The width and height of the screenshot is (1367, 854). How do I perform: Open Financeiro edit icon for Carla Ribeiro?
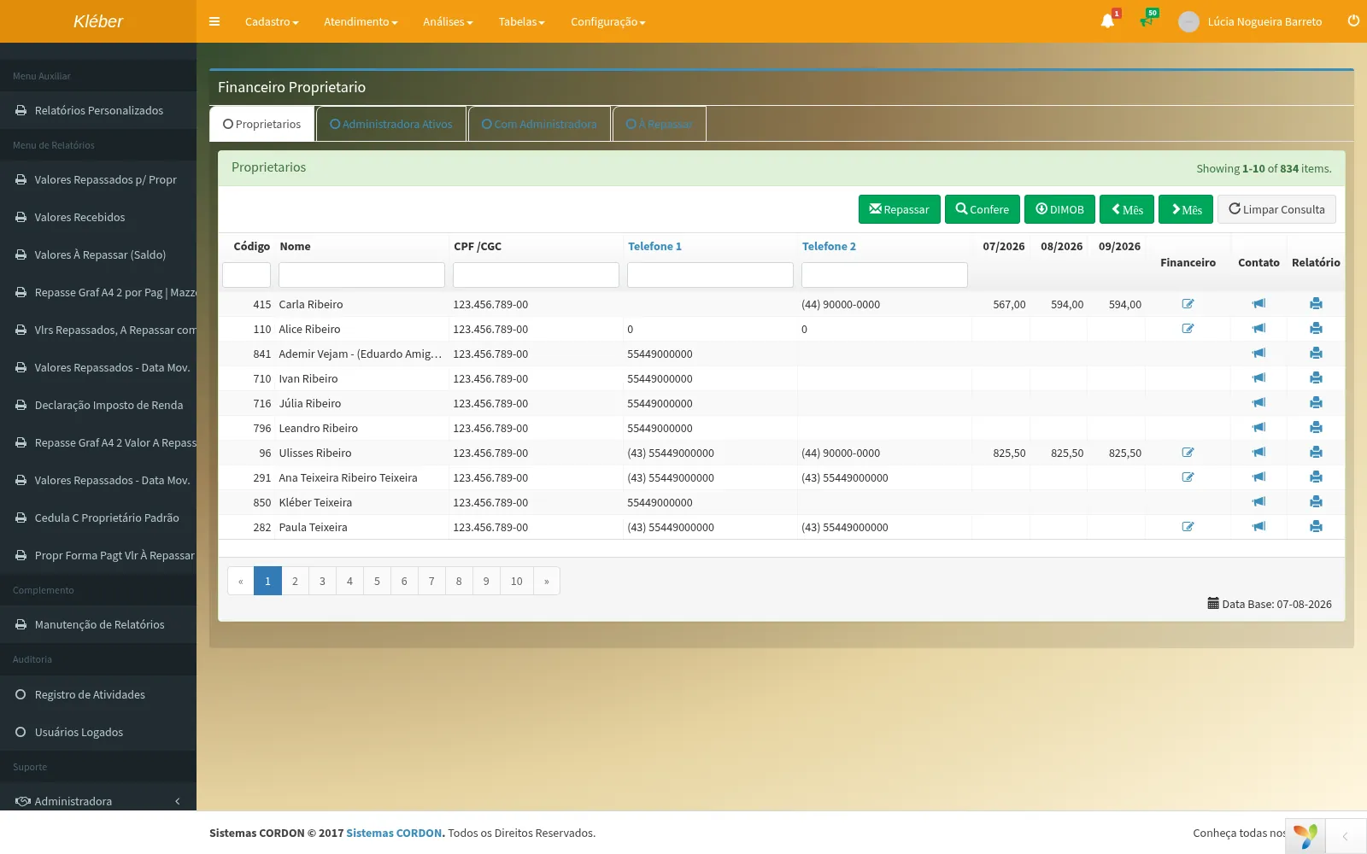[x=1188, y=304]
